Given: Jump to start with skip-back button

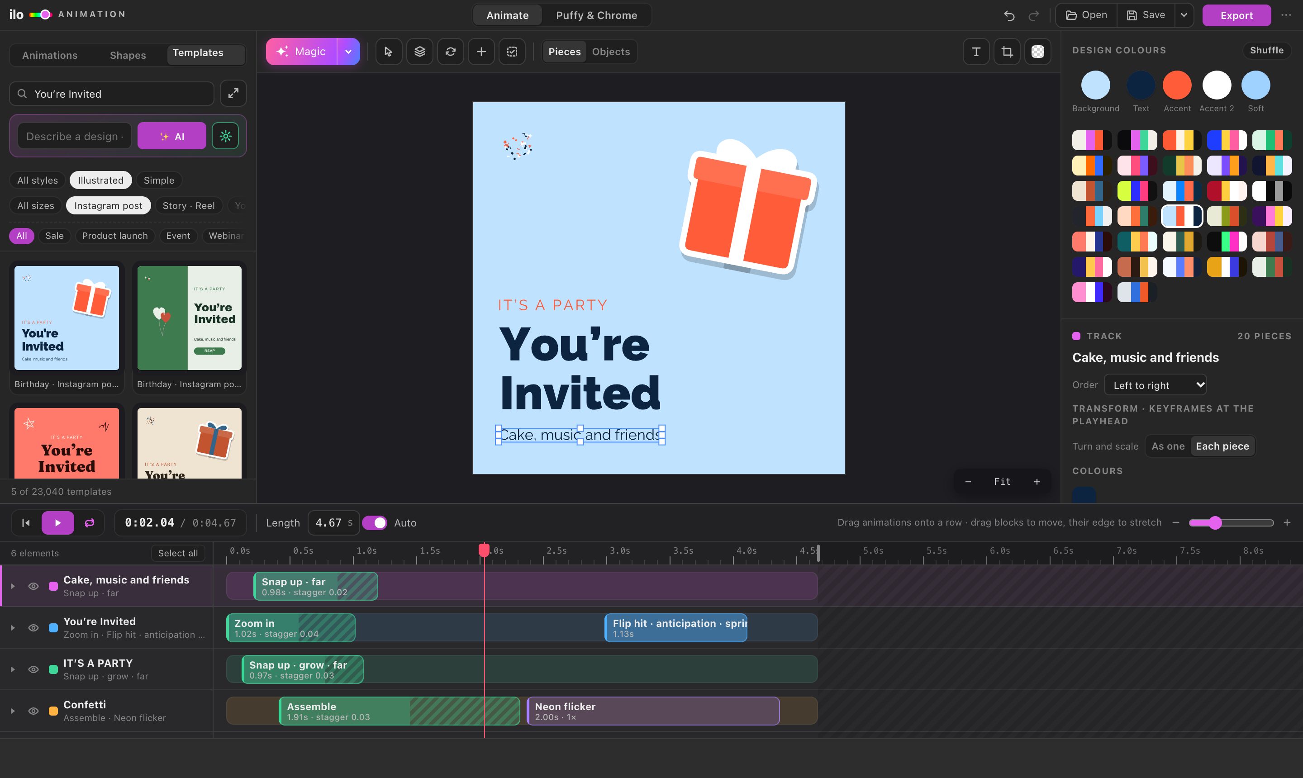Looking at the screenshot, I should [x=26, y=523].
